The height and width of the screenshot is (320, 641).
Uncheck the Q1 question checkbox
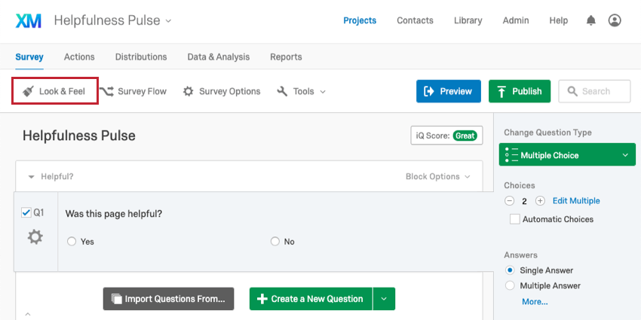point(26,212)
